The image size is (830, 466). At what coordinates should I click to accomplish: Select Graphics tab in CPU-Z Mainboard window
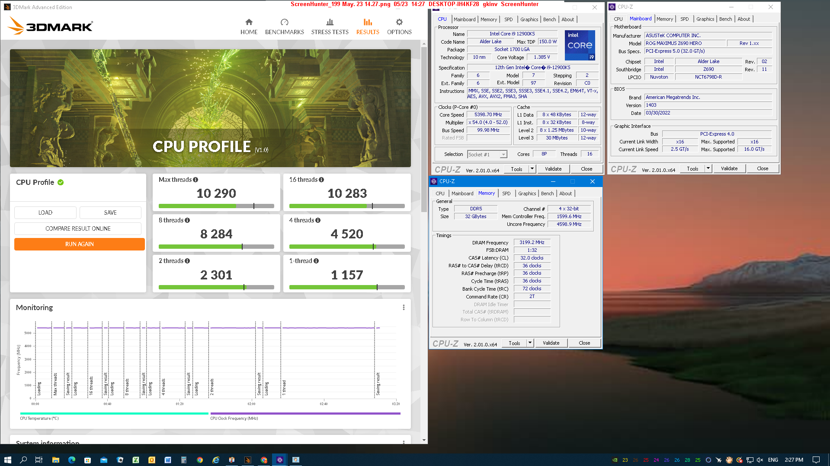pos(705,19)
